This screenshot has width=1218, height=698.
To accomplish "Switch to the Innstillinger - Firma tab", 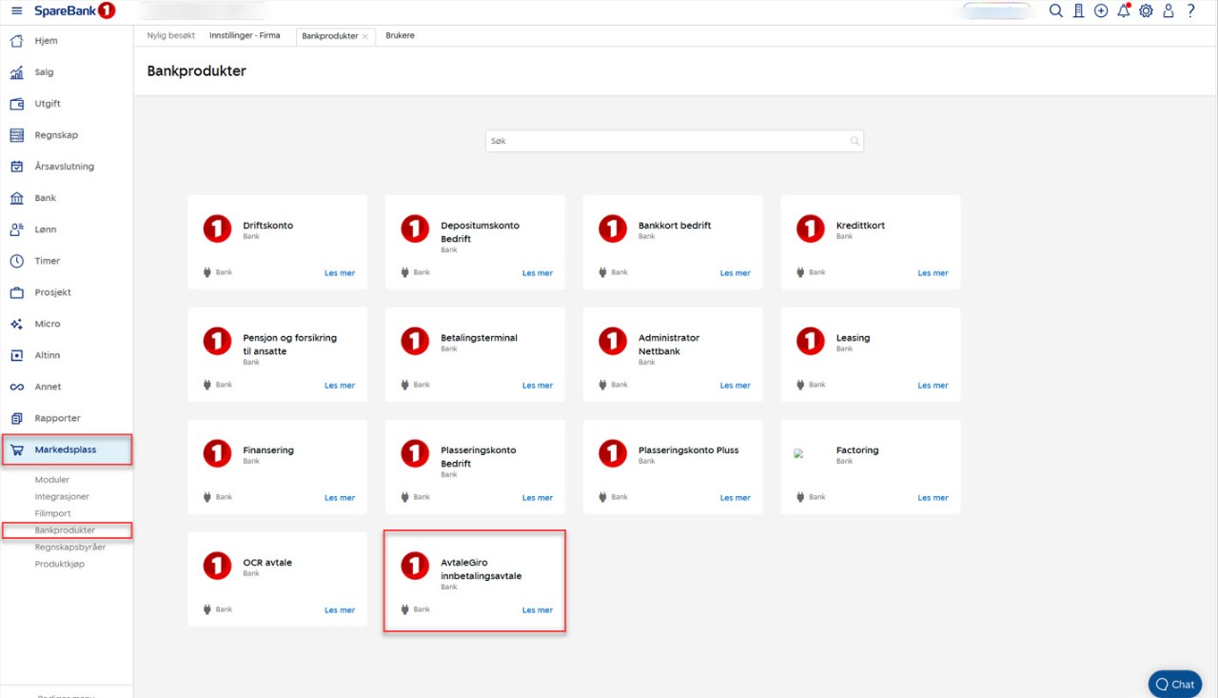I will point(245,36).
